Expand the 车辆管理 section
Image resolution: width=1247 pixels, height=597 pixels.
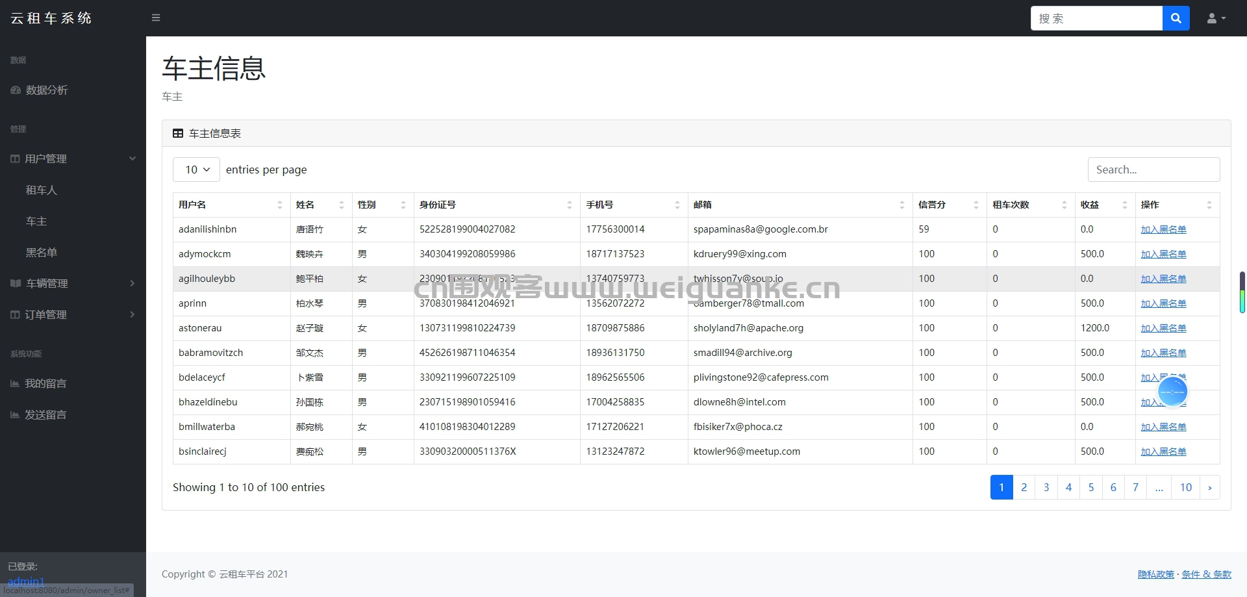(73, 283)
